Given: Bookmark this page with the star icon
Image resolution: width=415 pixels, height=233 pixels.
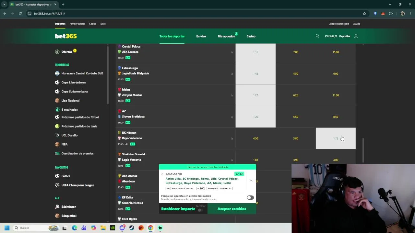Looking at the screenshot, I should tap(364, 14).
